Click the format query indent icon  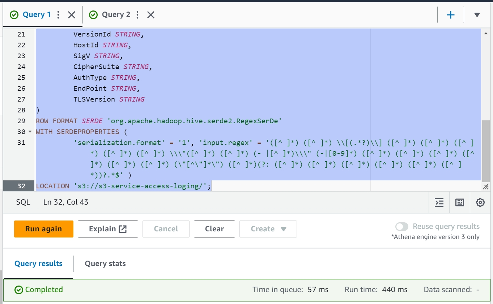(439, 202)
